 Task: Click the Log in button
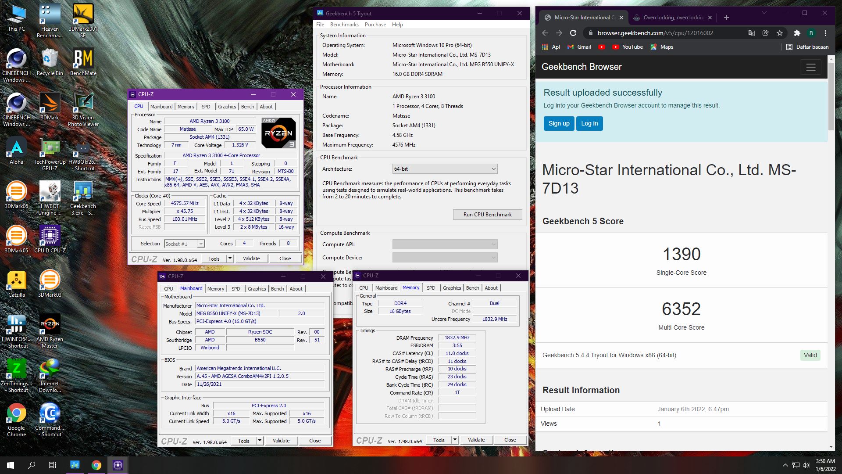click(x=589, y=123)
